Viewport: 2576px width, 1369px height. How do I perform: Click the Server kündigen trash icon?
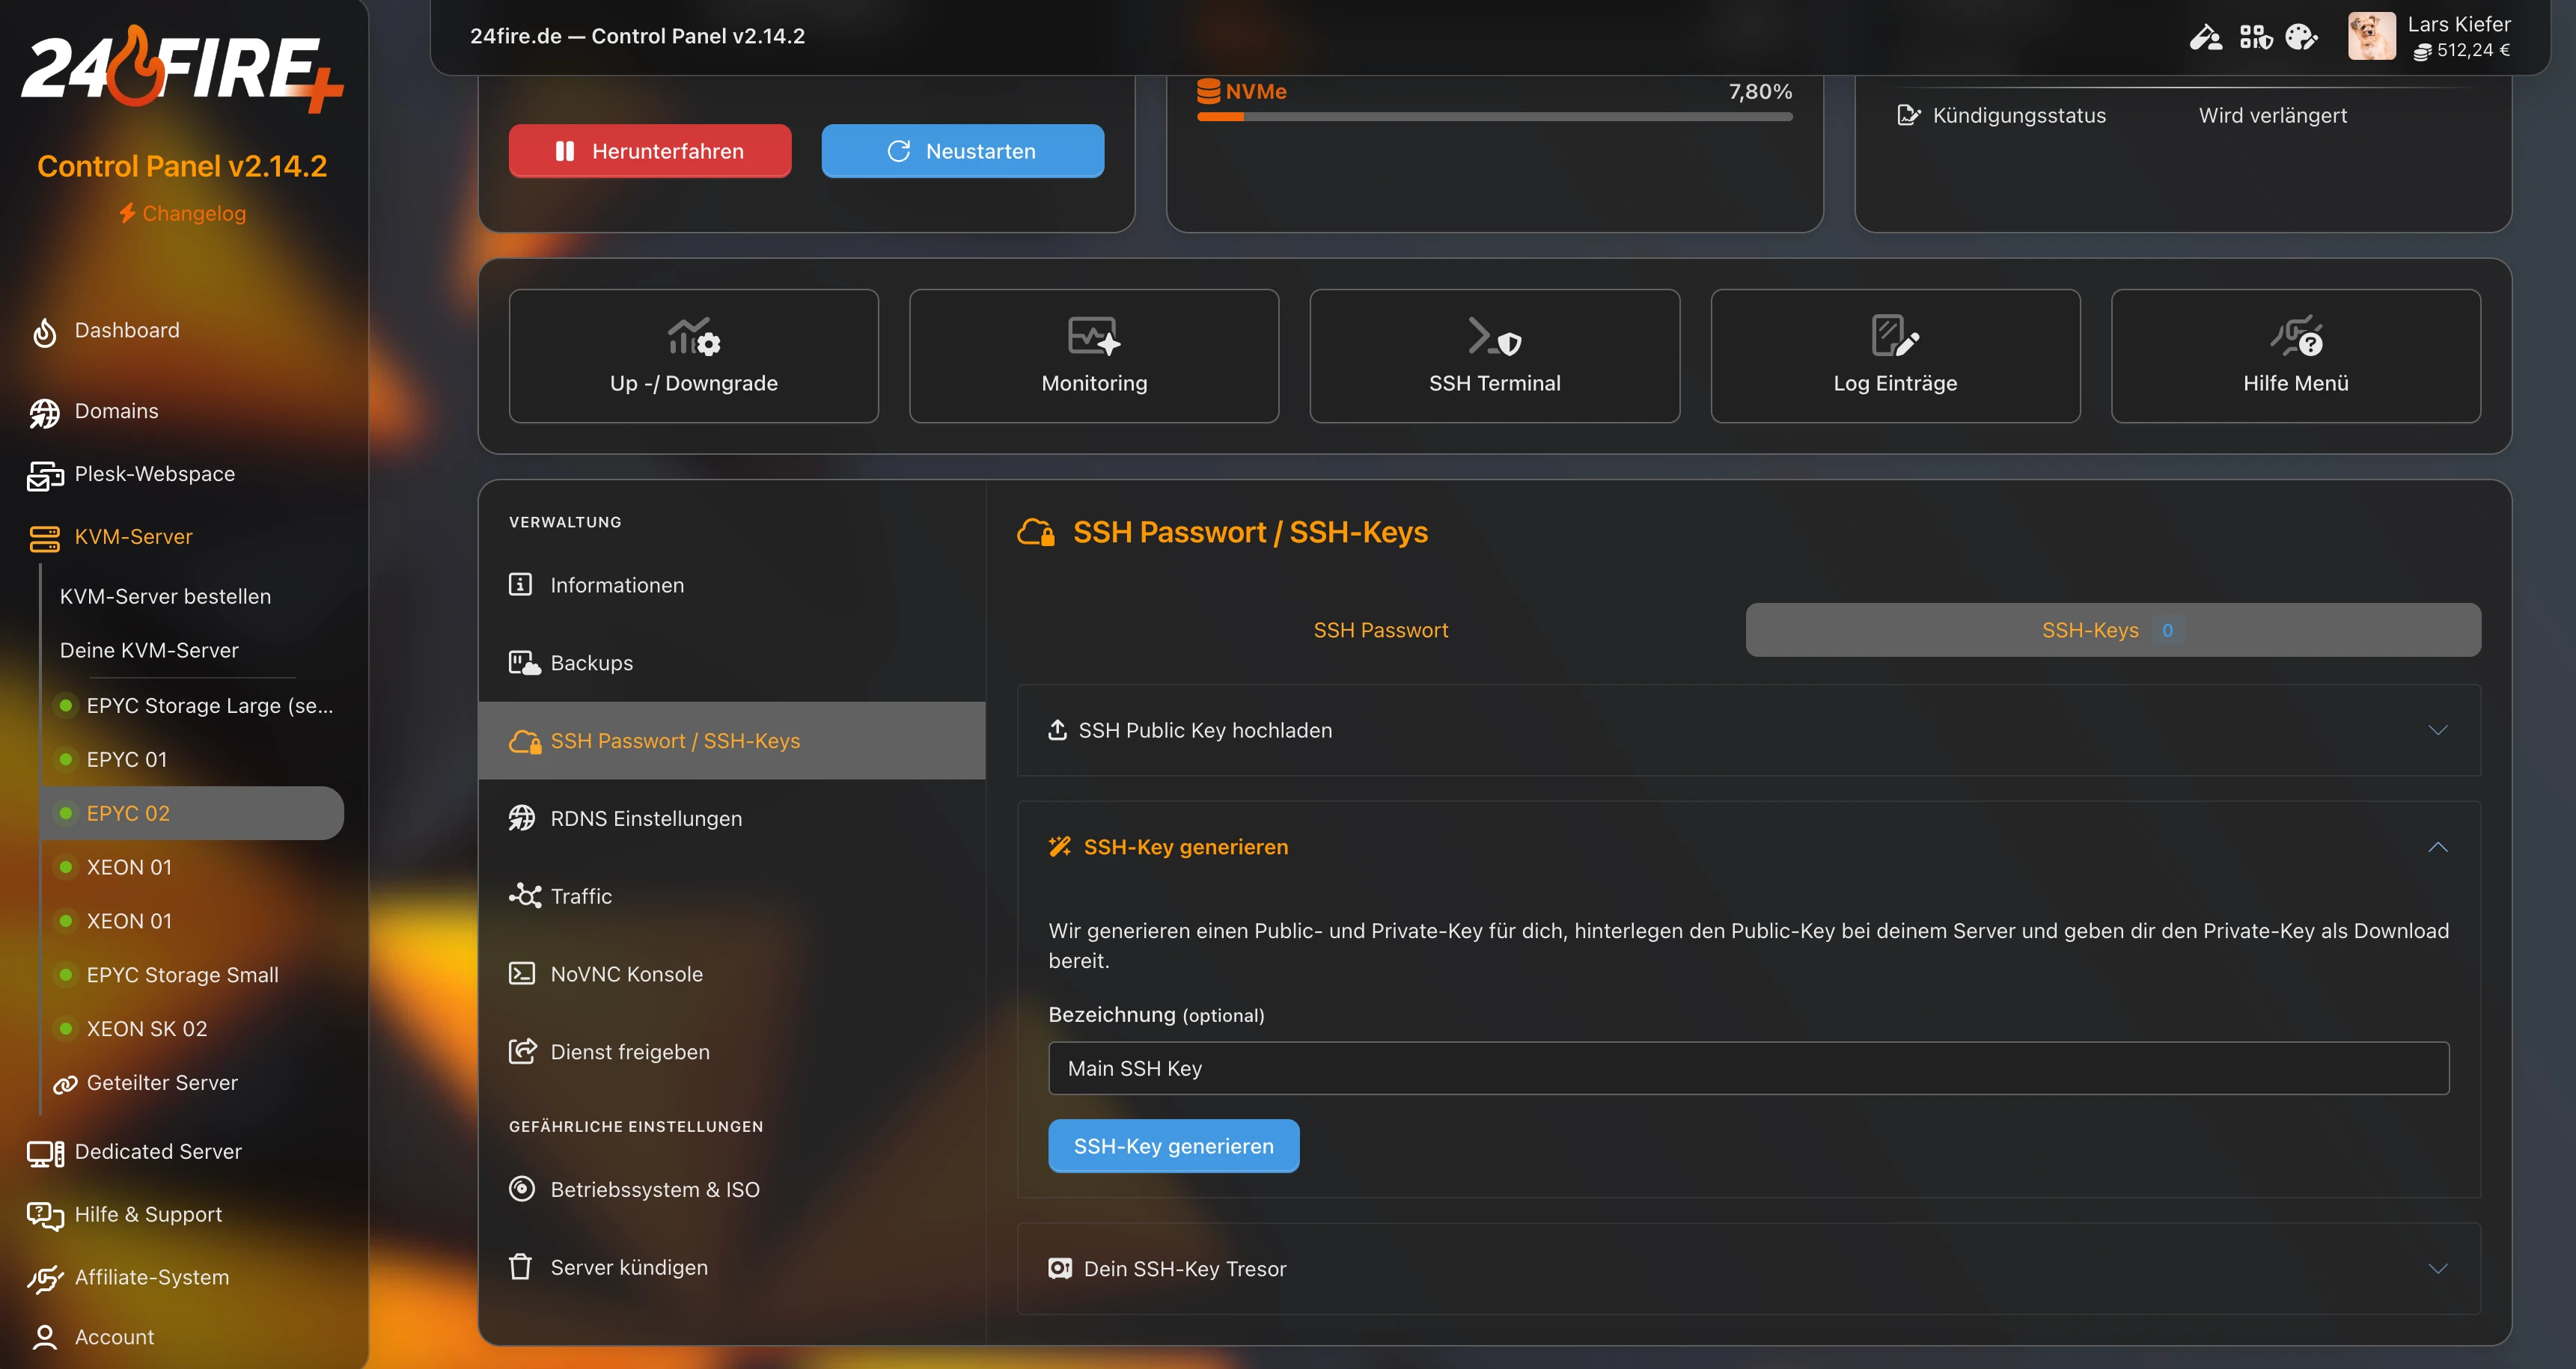pyautogui.click(x=520, y=1268)
